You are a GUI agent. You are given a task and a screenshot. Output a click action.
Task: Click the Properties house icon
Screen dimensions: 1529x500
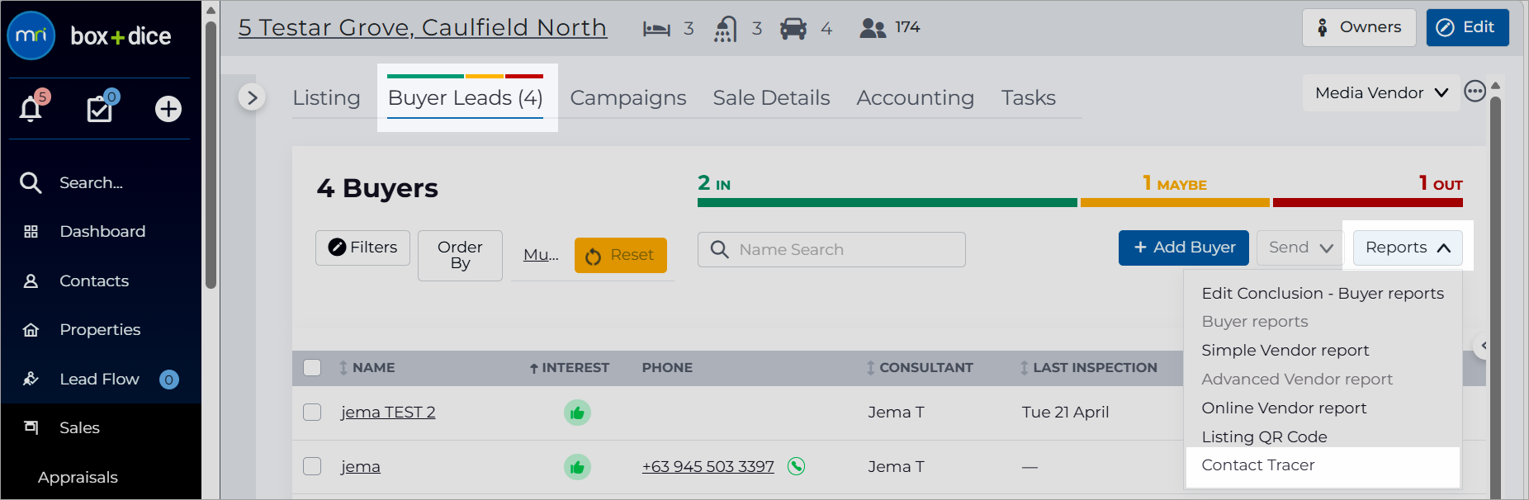click(x=31, y=330)
